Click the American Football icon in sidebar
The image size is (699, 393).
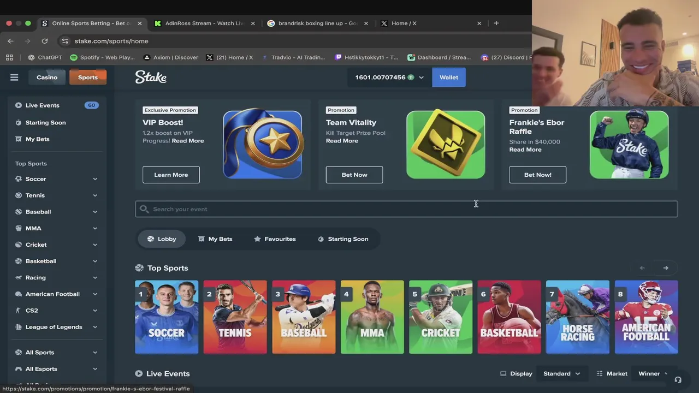pos(19,294)
